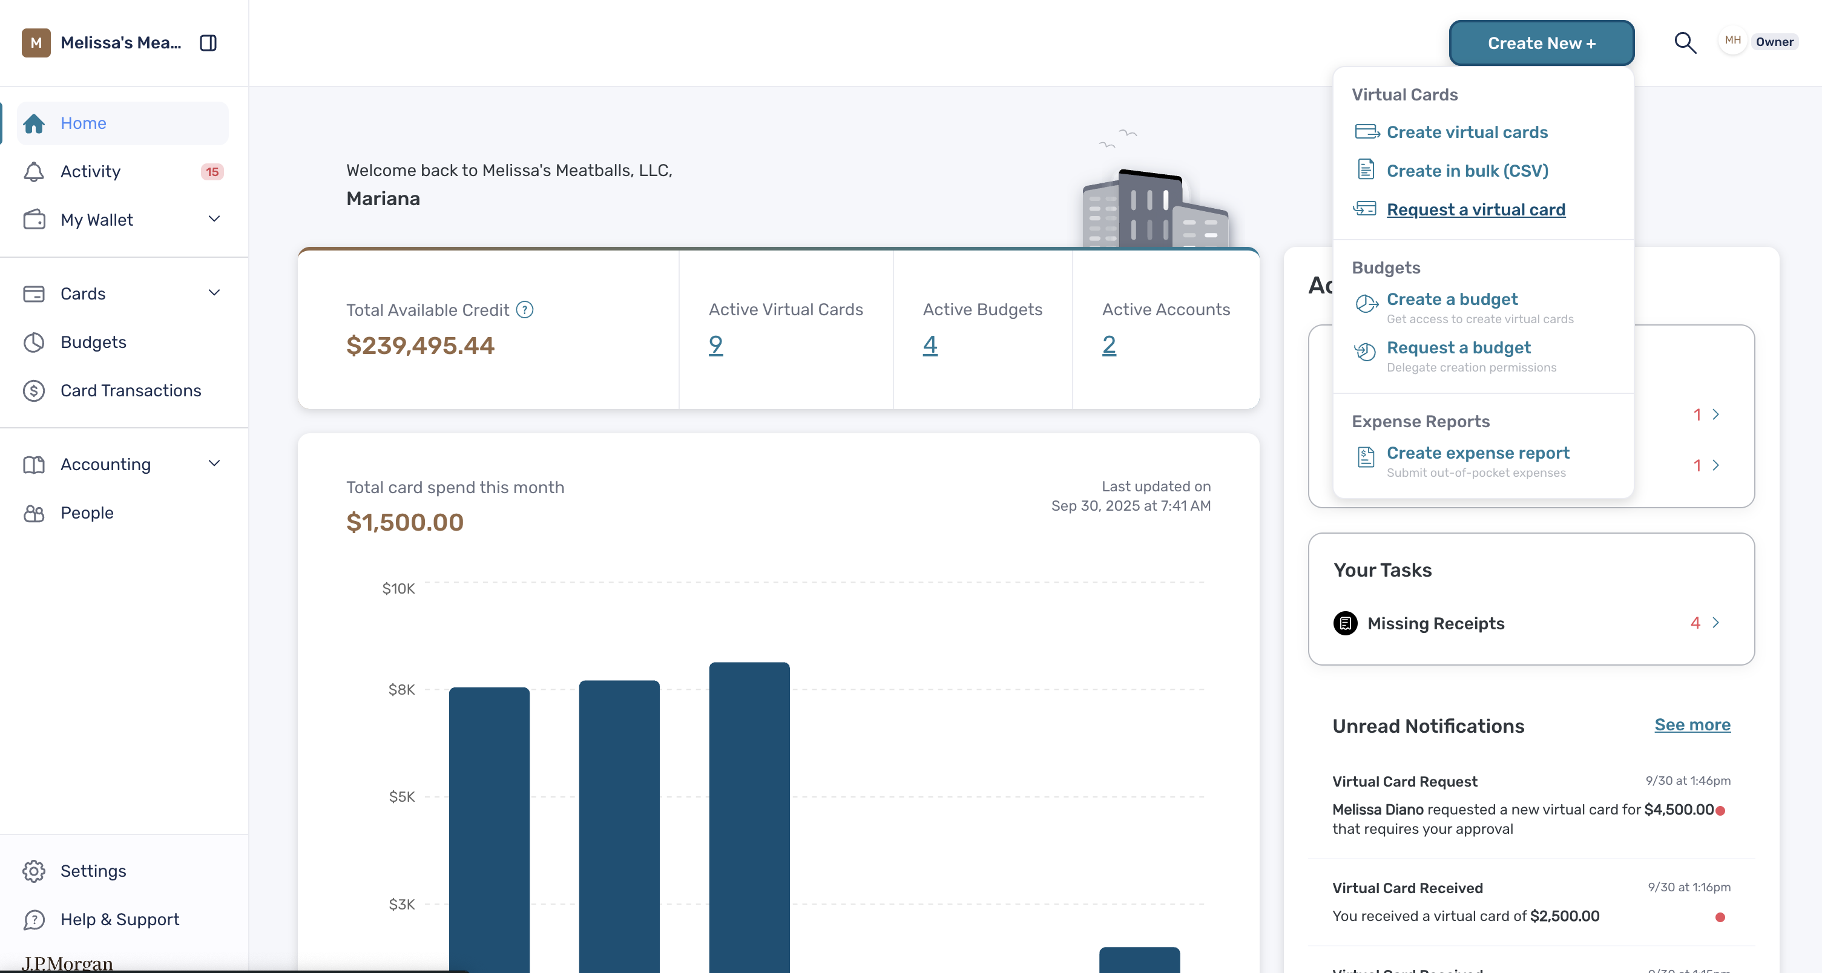Collapse the sidebar using the panel icon
Viewport: 1822px width, 973px height.
tap(208, 43)
